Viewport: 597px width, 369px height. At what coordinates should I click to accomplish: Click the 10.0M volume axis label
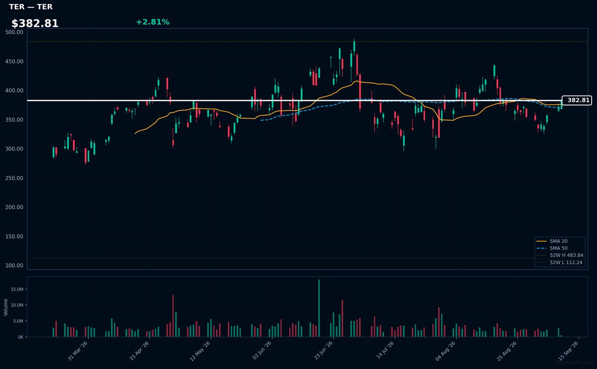(x=17, y=305)
